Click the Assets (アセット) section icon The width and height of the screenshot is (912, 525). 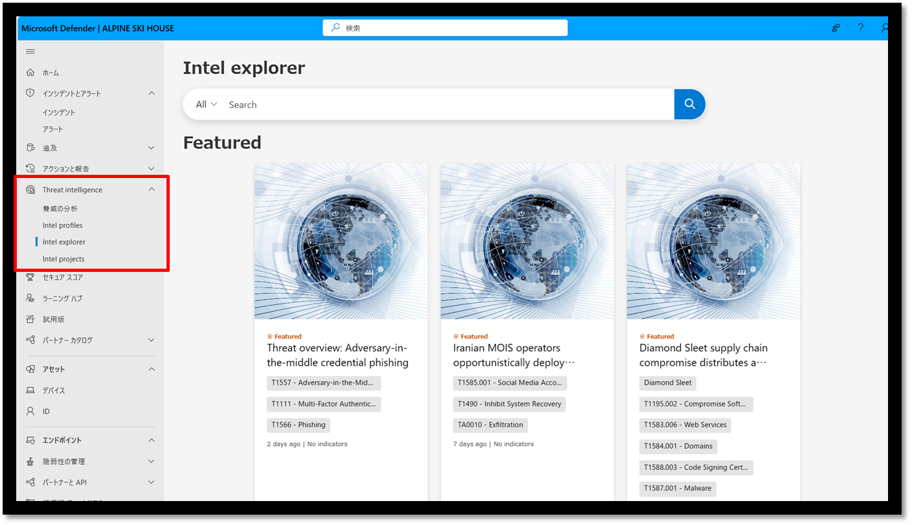30,369
